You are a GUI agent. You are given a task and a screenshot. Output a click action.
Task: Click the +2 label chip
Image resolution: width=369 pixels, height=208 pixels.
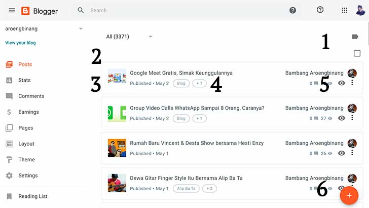[x=209, y=188]
